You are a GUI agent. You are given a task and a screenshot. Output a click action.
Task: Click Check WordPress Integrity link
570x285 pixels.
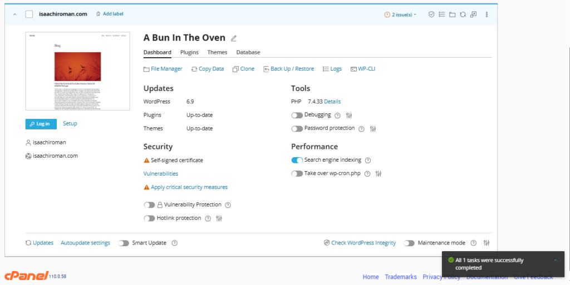(360, 243)
